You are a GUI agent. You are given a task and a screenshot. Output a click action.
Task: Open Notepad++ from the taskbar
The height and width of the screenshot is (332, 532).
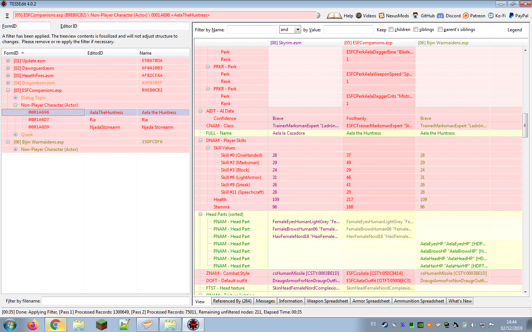coord(124,325)
